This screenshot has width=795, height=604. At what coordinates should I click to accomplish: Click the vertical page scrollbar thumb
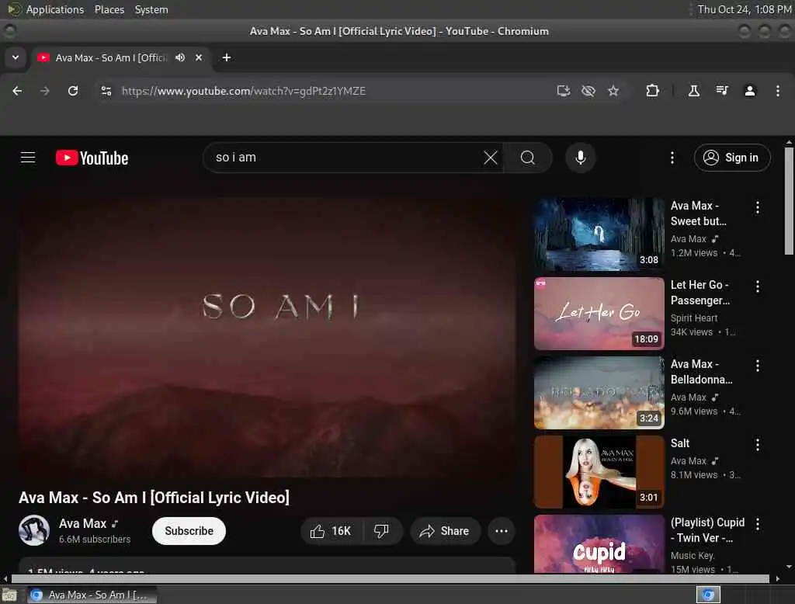[789, 201]
